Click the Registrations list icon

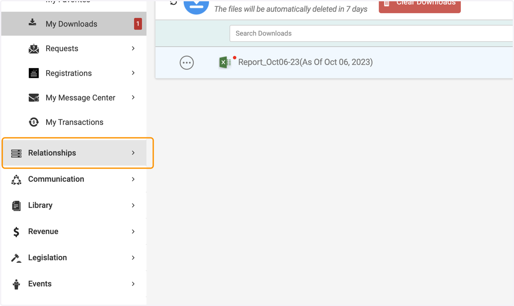pyautogui.click(x=34, y=73)
